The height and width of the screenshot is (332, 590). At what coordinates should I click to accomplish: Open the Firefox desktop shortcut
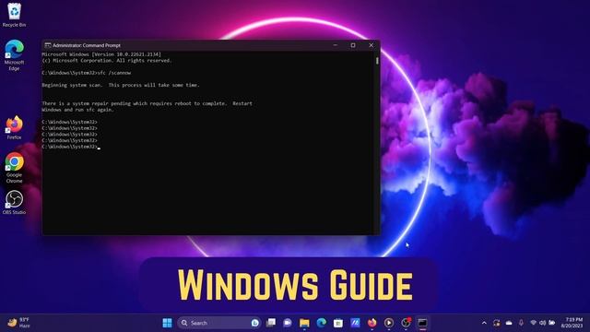coord(14,127)
